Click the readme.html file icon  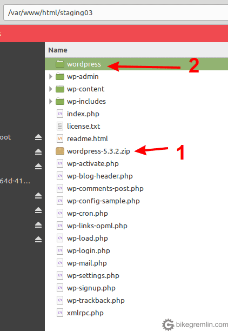60,138
